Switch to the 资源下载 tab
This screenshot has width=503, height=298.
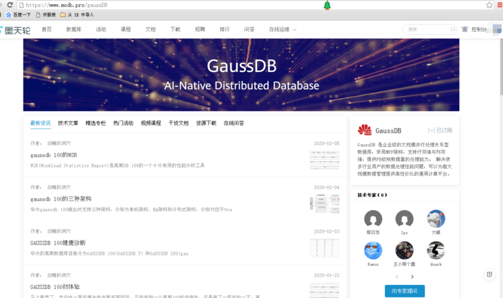(206, 123)
